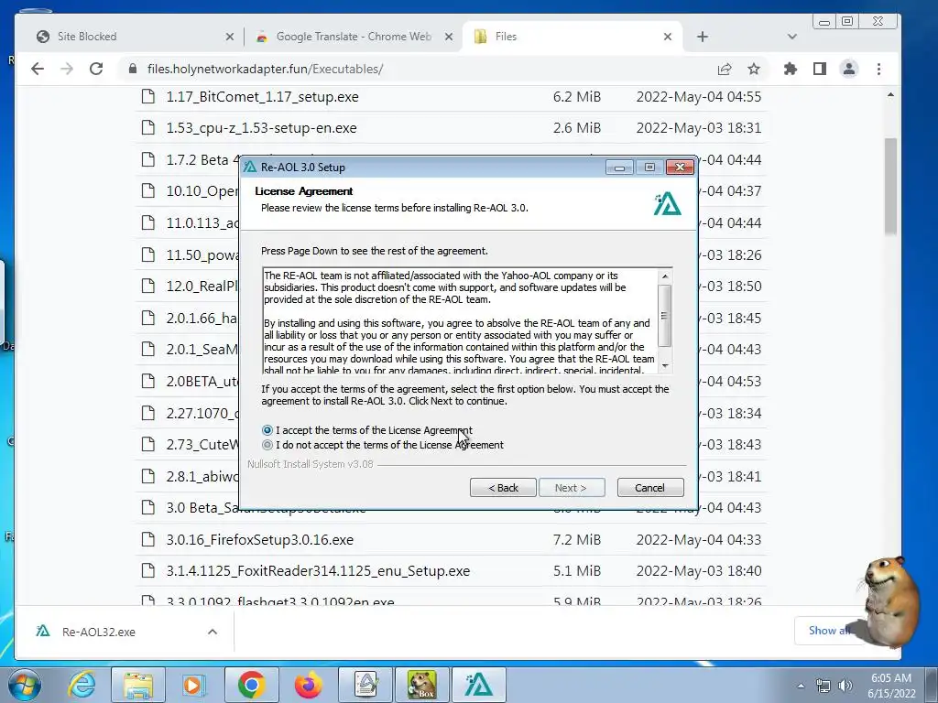Open the volume speaker tray icon
The image size is (938, 703).
845,686
